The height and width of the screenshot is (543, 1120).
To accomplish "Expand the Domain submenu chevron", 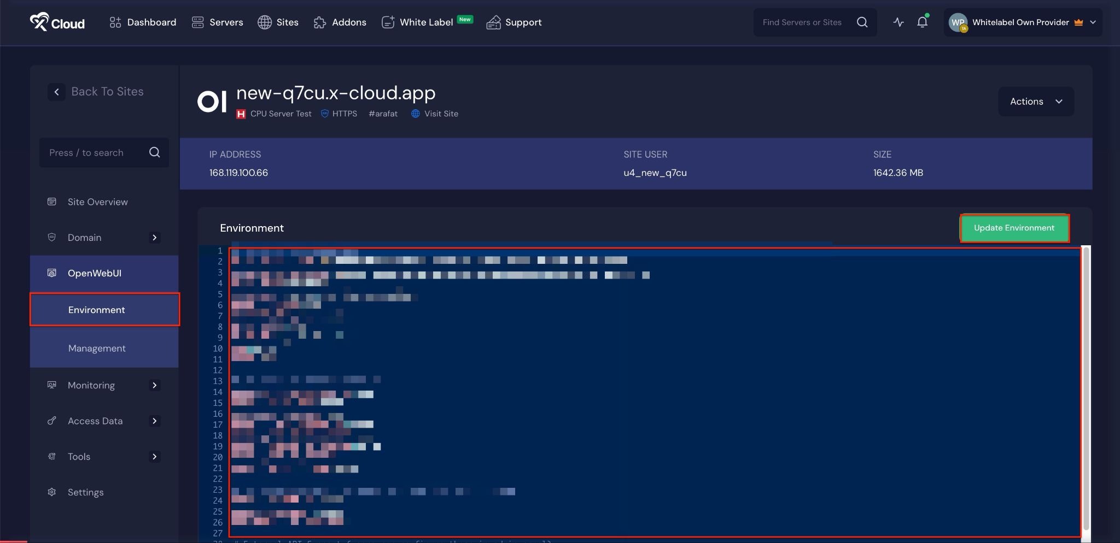I will [x=155, y=238].
